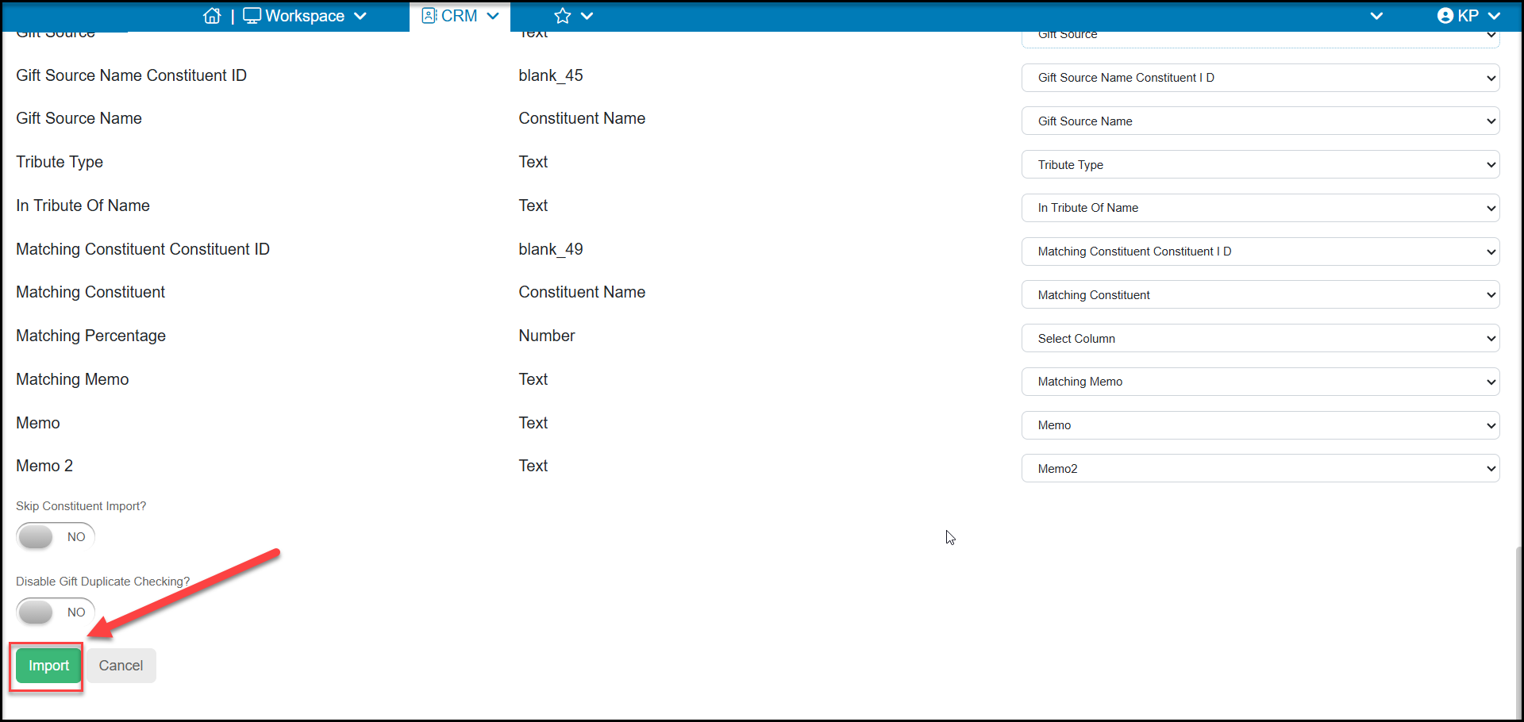Go to the Home icon

212,16
